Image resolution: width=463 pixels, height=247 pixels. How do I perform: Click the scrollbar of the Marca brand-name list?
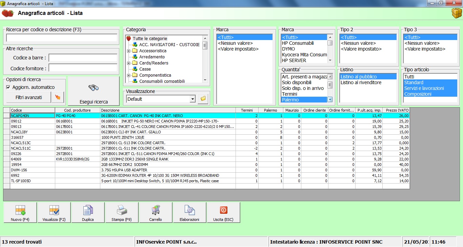click(330, 49)
